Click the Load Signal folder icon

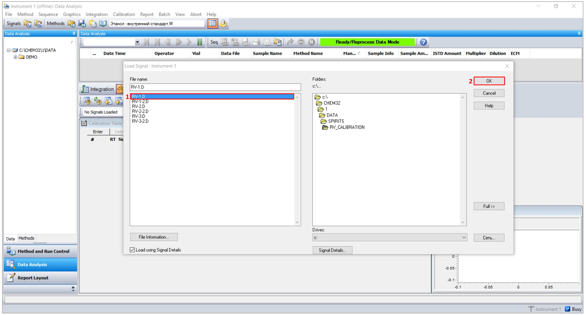(27, 24)
